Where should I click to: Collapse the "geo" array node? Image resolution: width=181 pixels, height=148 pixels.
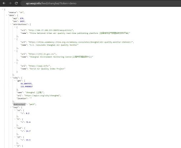point(15,80)
